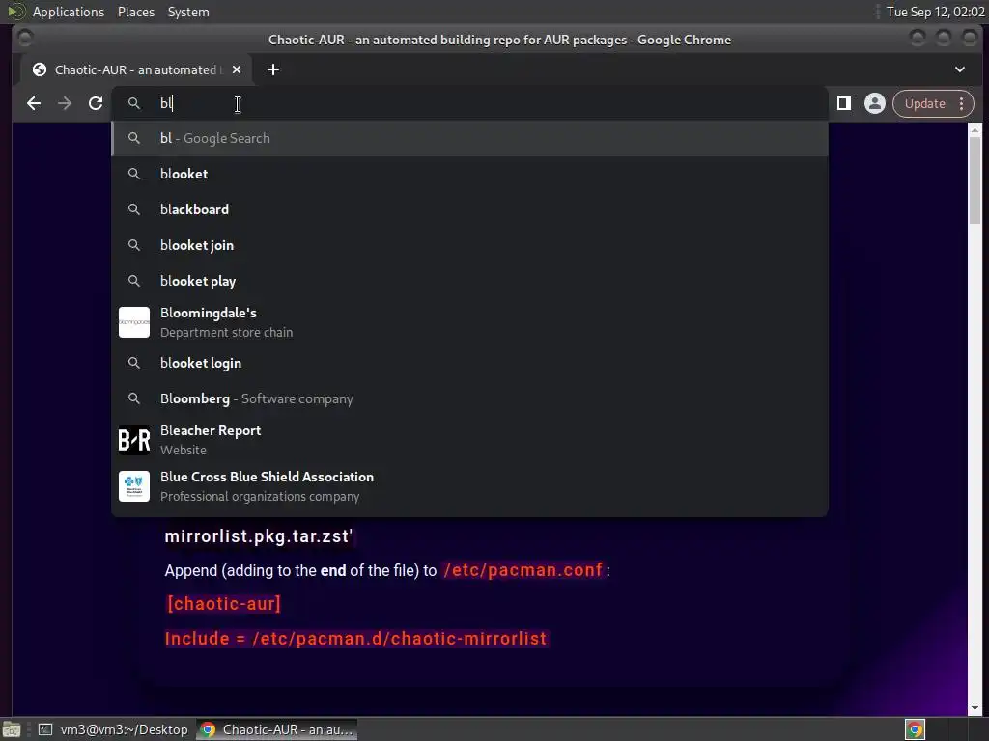This screenshot has width=989, height=741.
Task: Focus the address bar text field
Action: click(470, 103)
